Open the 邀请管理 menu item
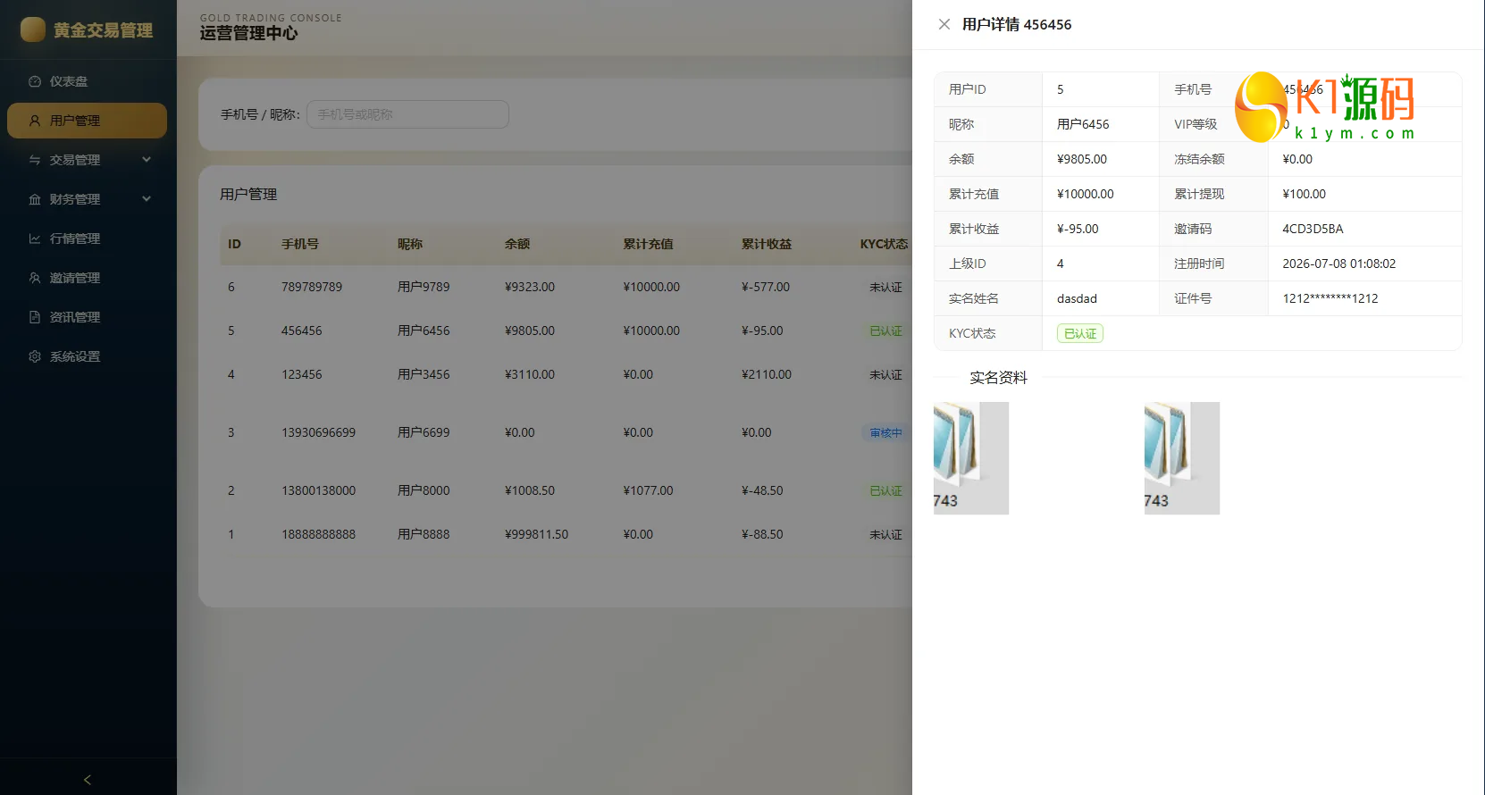The height and width of the screenshot is (795, 1485). 87,278
